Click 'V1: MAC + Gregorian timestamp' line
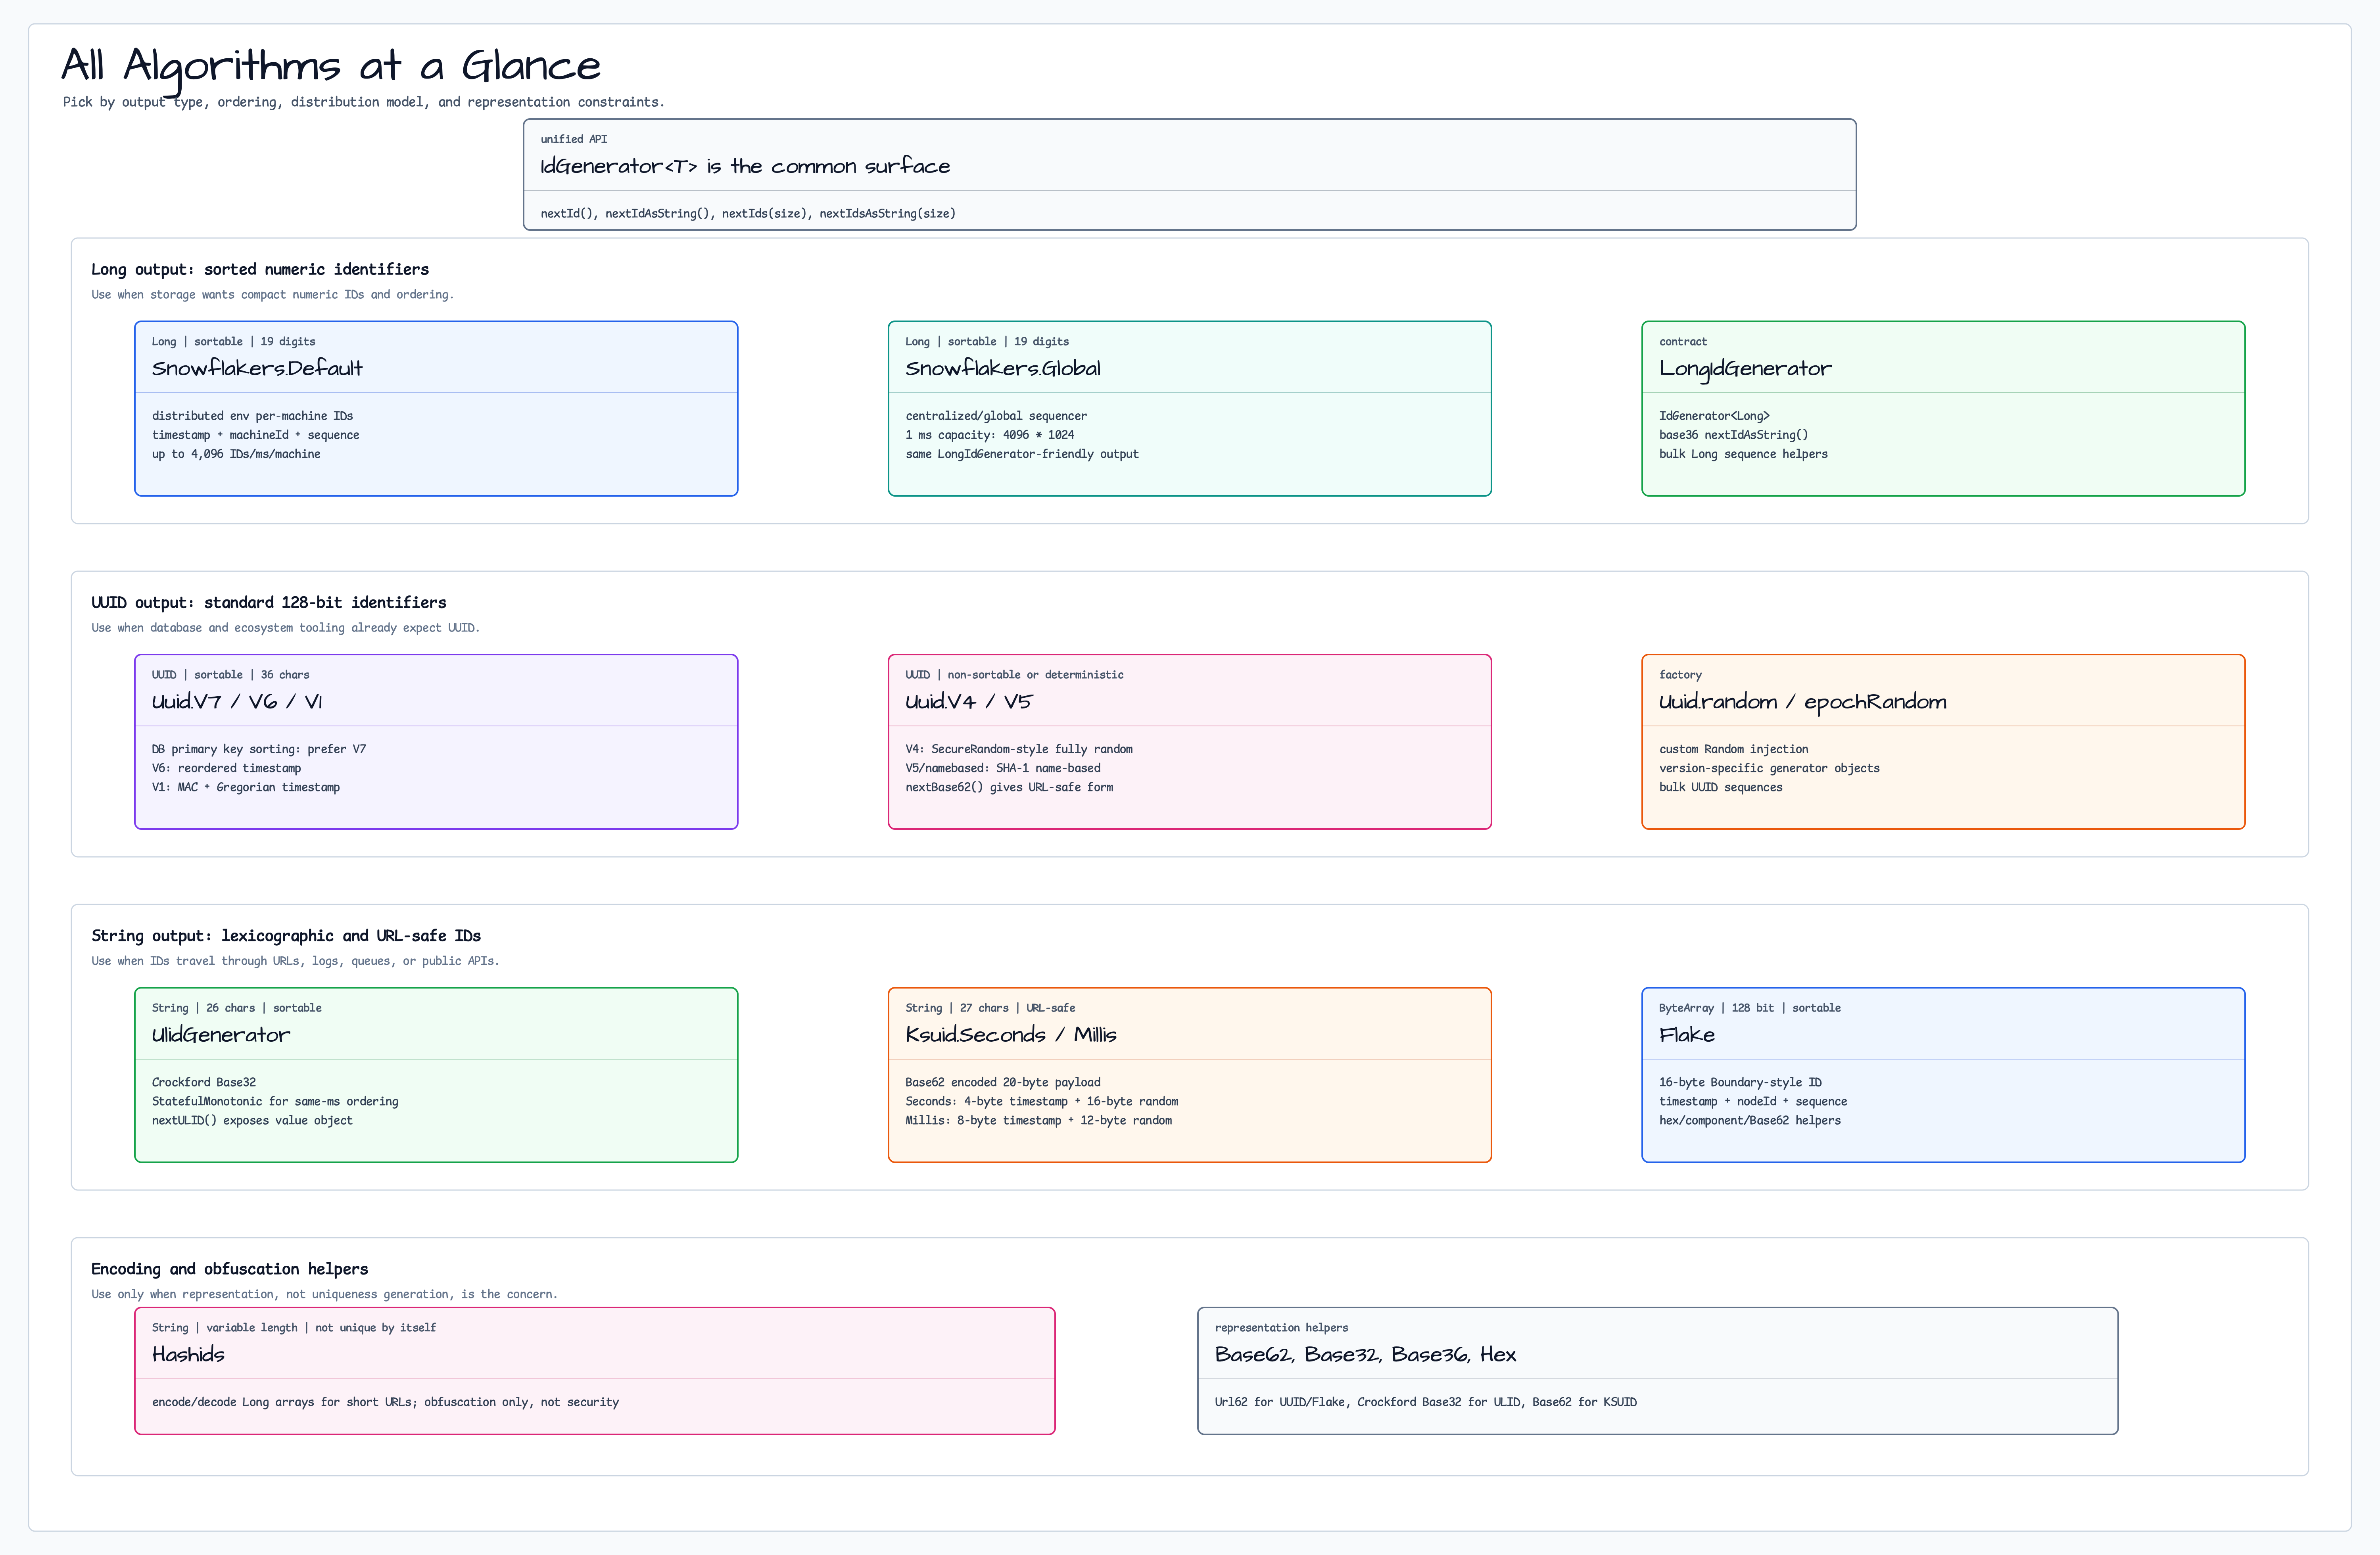Viewport: 2380px width, 1555px height. point(246,787)
